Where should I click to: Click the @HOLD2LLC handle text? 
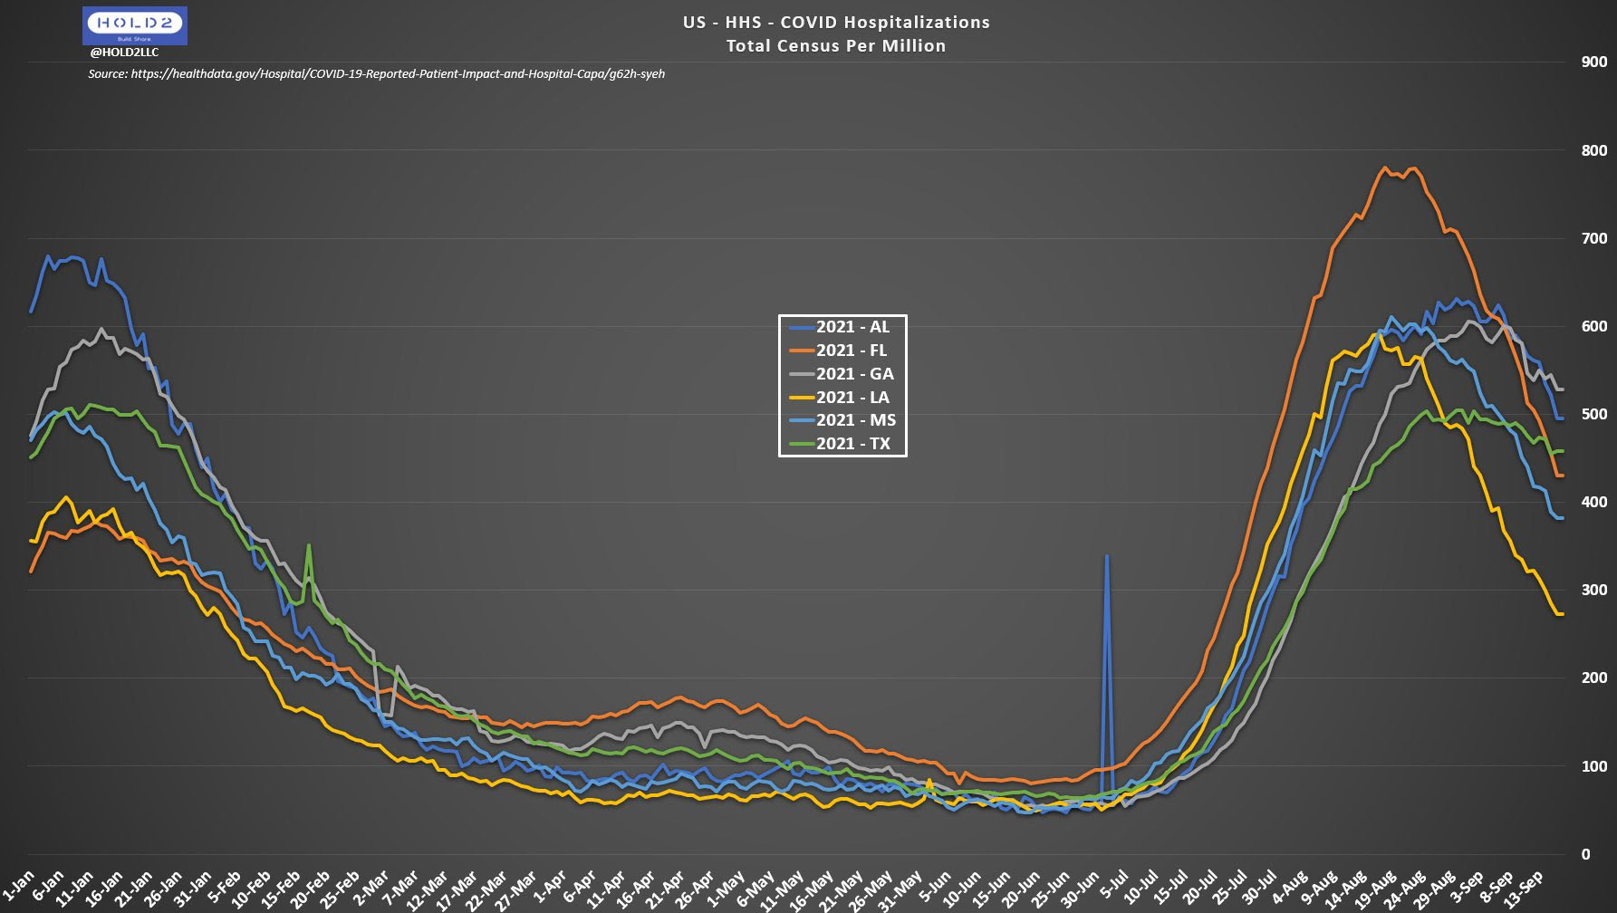click(x=124, y=53)
